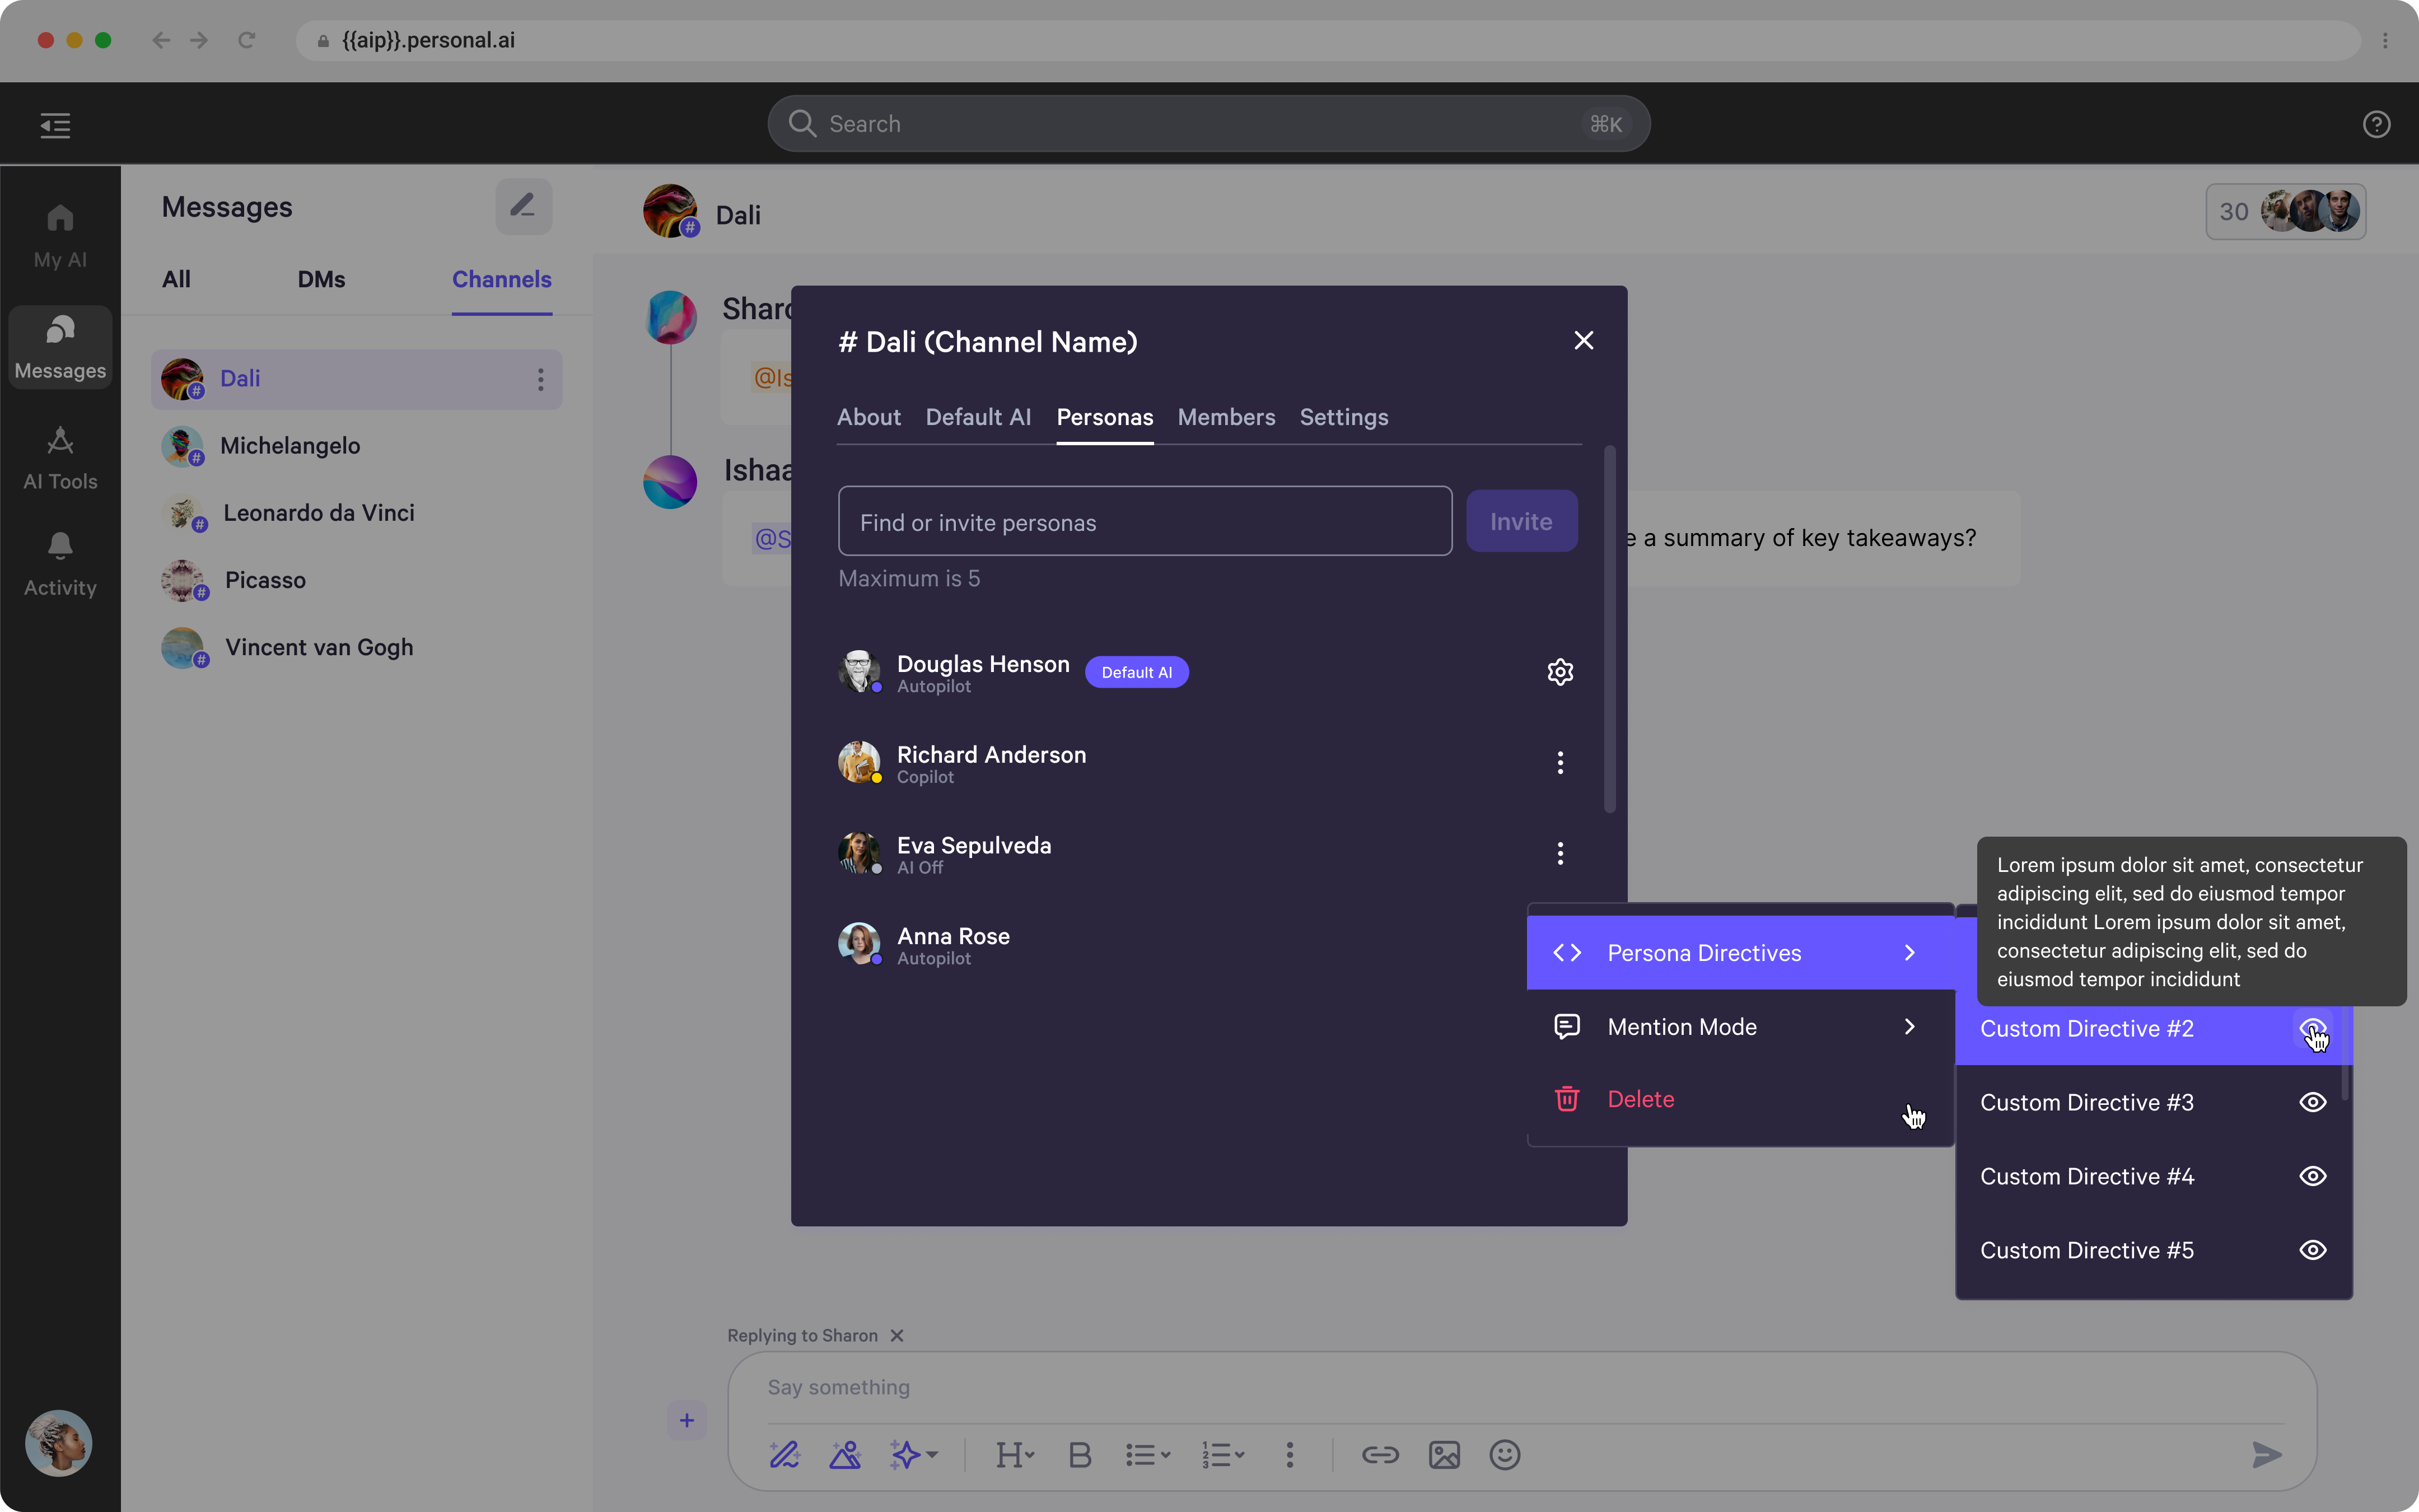This screenshot has width=2419, height=1512.
Task: Click the Find or invite personas field
Action: [1145, 522]
